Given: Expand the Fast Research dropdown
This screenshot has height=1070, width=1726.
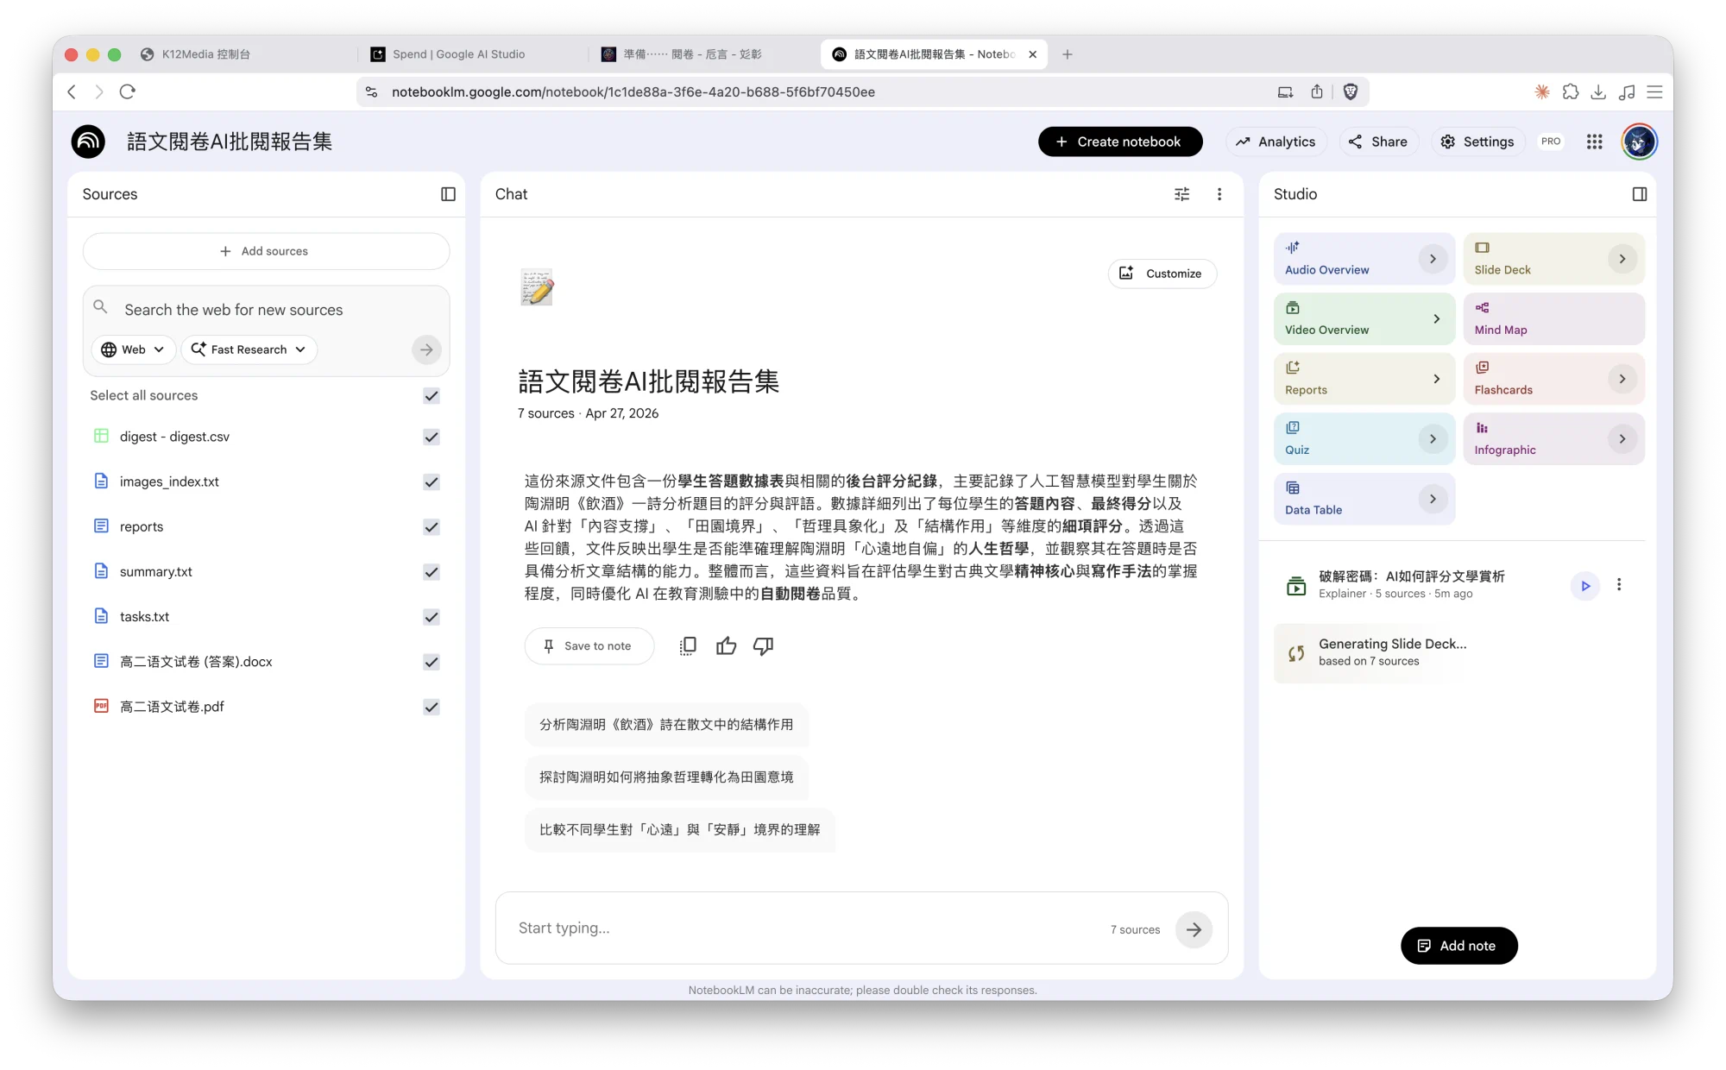Looking at the screenshot, I should point(249,349).
